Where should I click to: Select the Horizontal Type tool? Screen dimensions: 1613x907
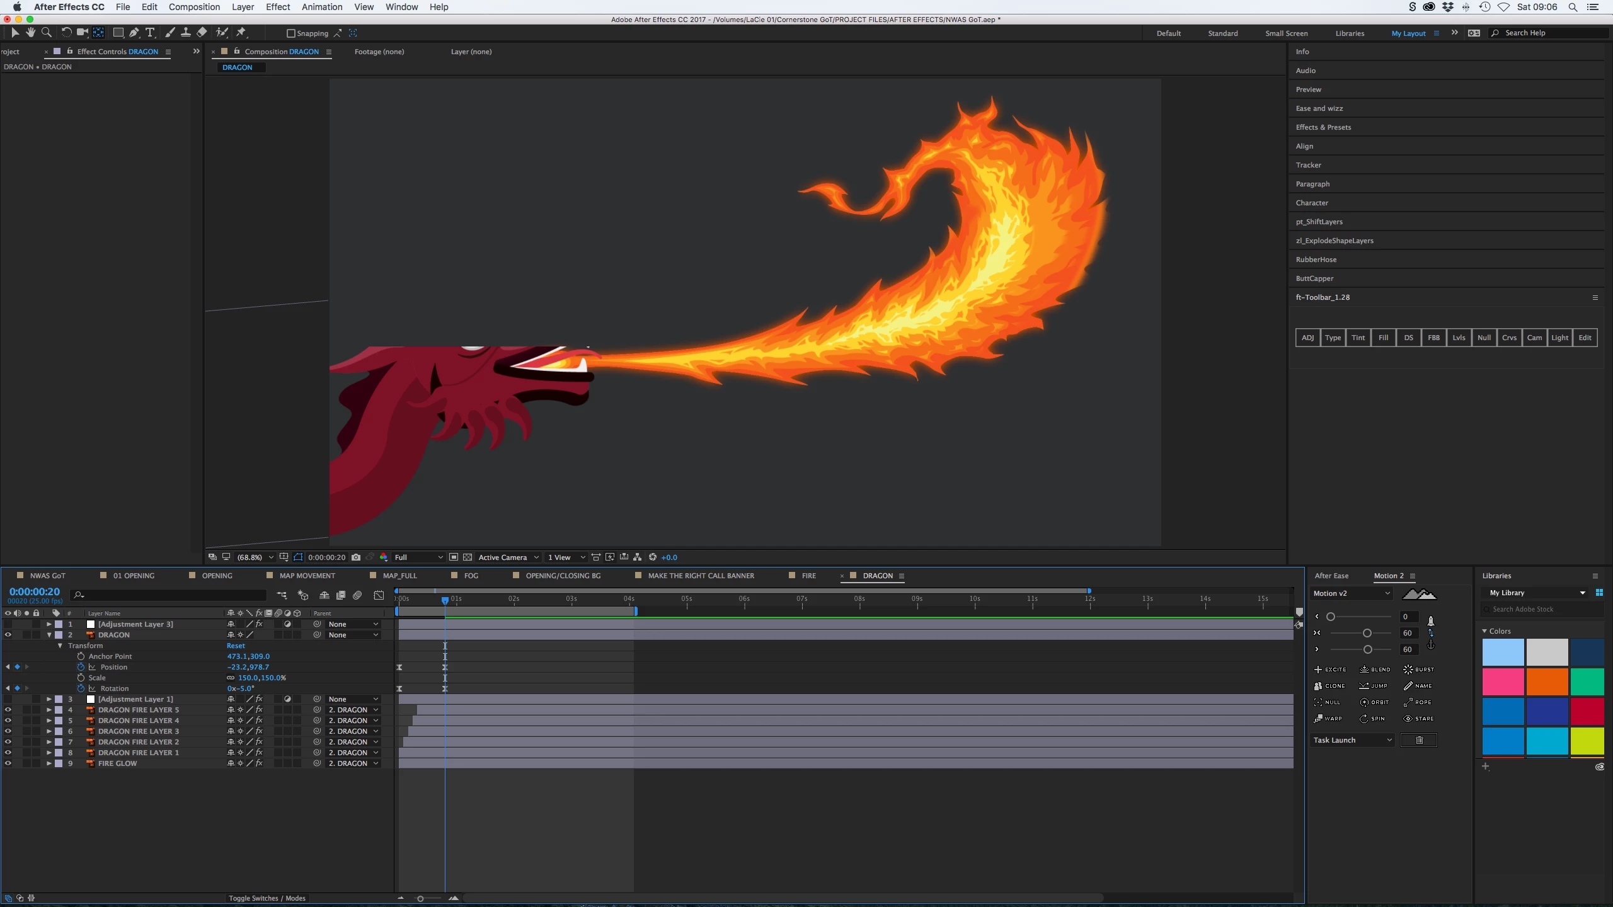click(150, 33)
